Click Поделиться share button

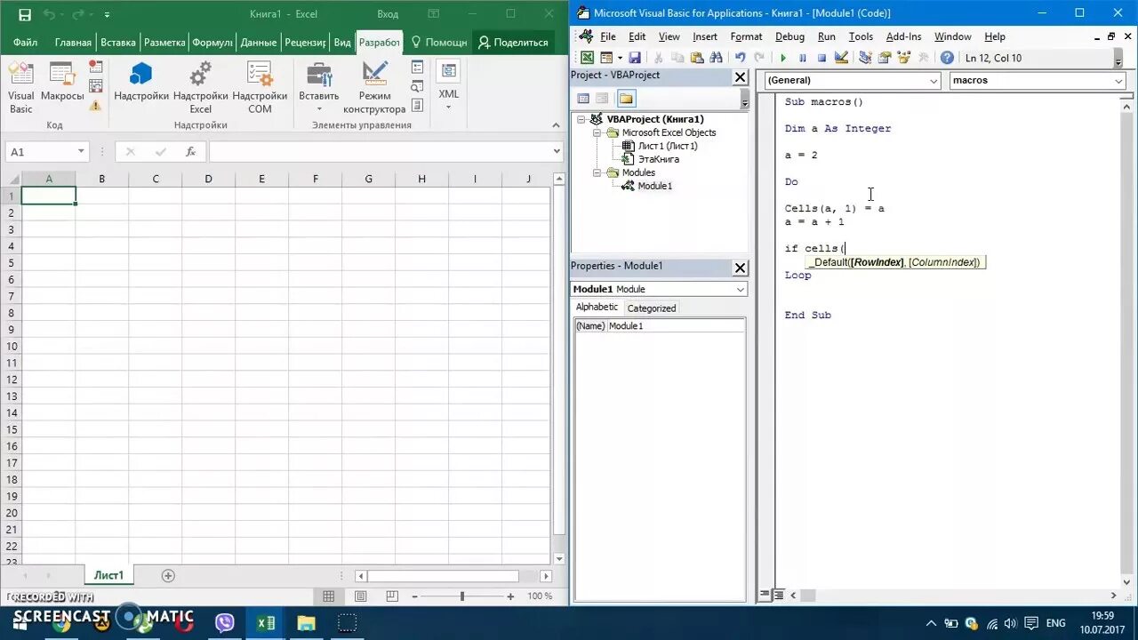(x=513, y=43)
